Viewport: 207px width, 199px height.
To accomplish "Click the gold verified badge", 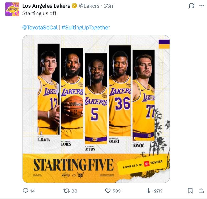I will (x=74, y=6).
